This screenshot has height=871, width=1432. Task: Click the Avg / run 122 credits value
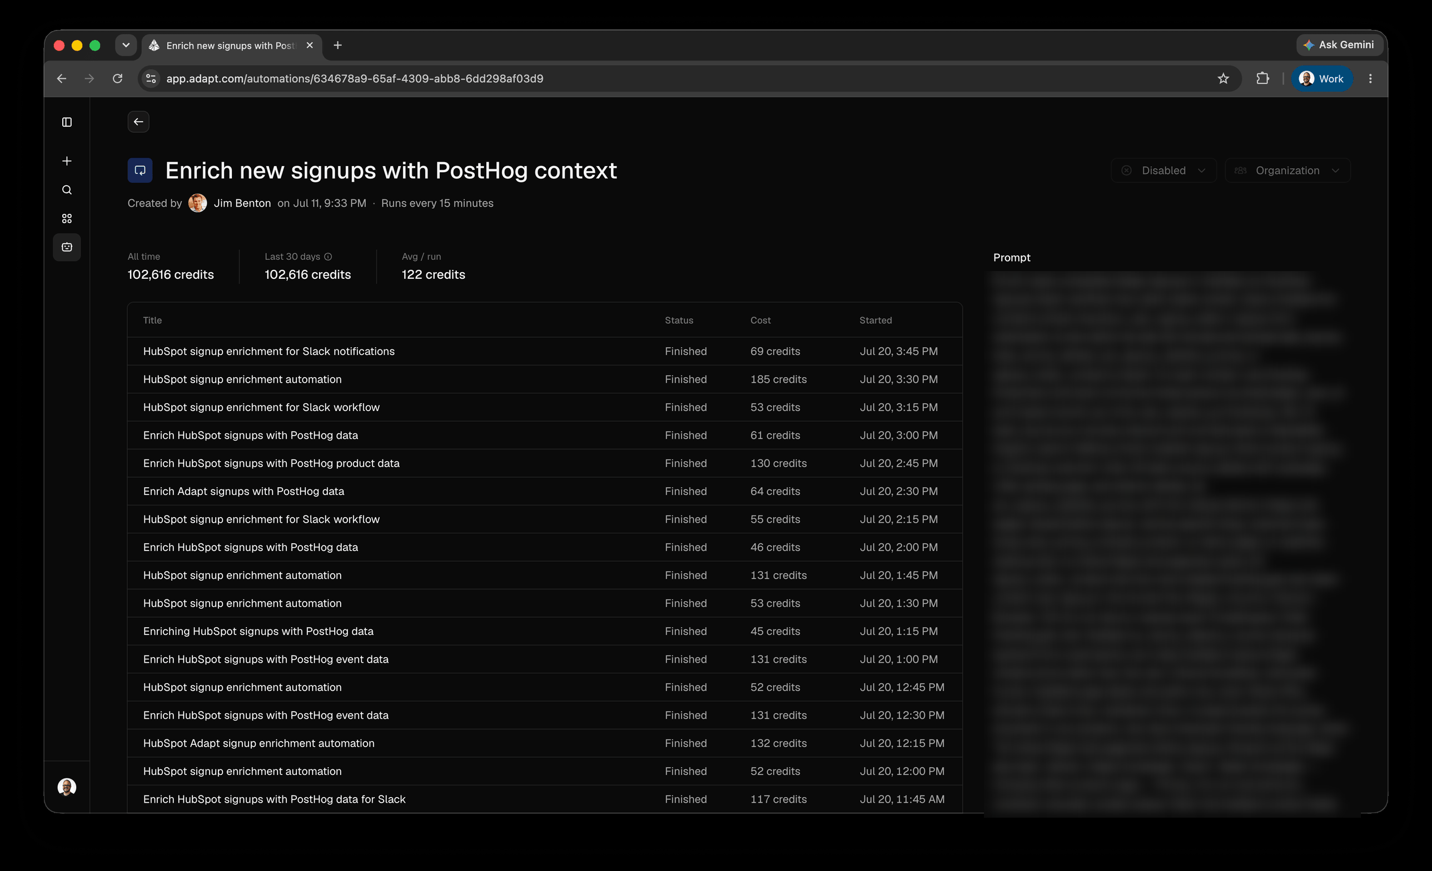(433, 274)
